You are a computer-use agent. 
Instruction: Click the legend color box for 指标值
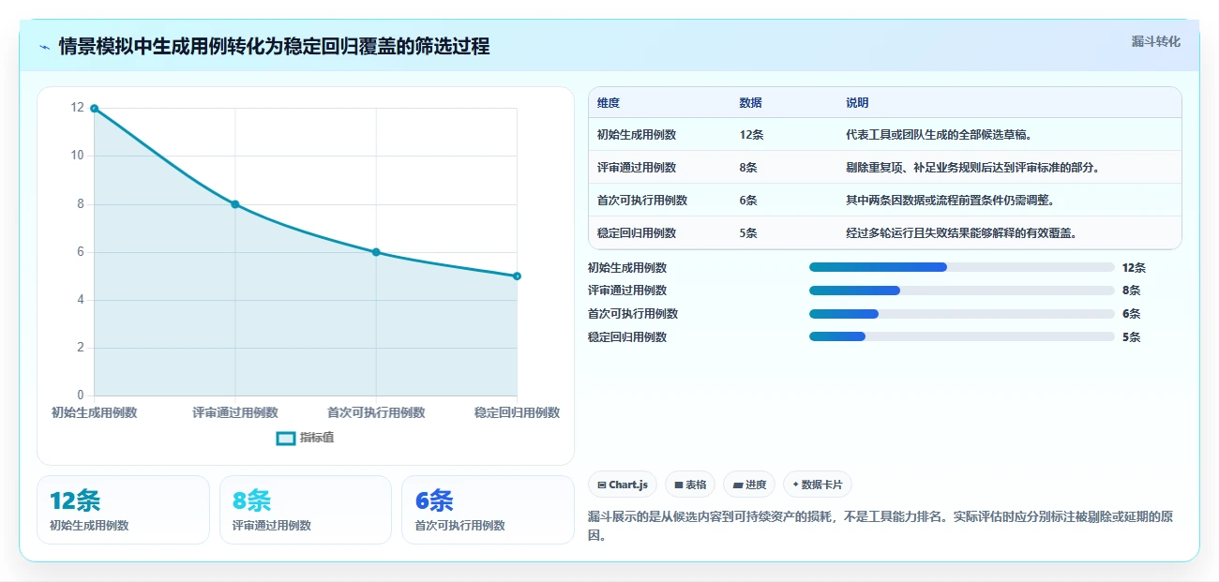pyautogui.click(x=286, y=438)
